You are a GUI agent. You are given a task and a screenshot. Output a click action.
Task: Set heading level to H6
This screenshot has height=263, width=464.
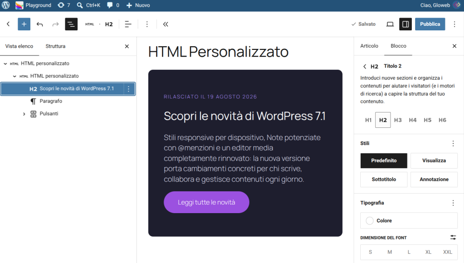pyautogui.click(x=442, y=120)
